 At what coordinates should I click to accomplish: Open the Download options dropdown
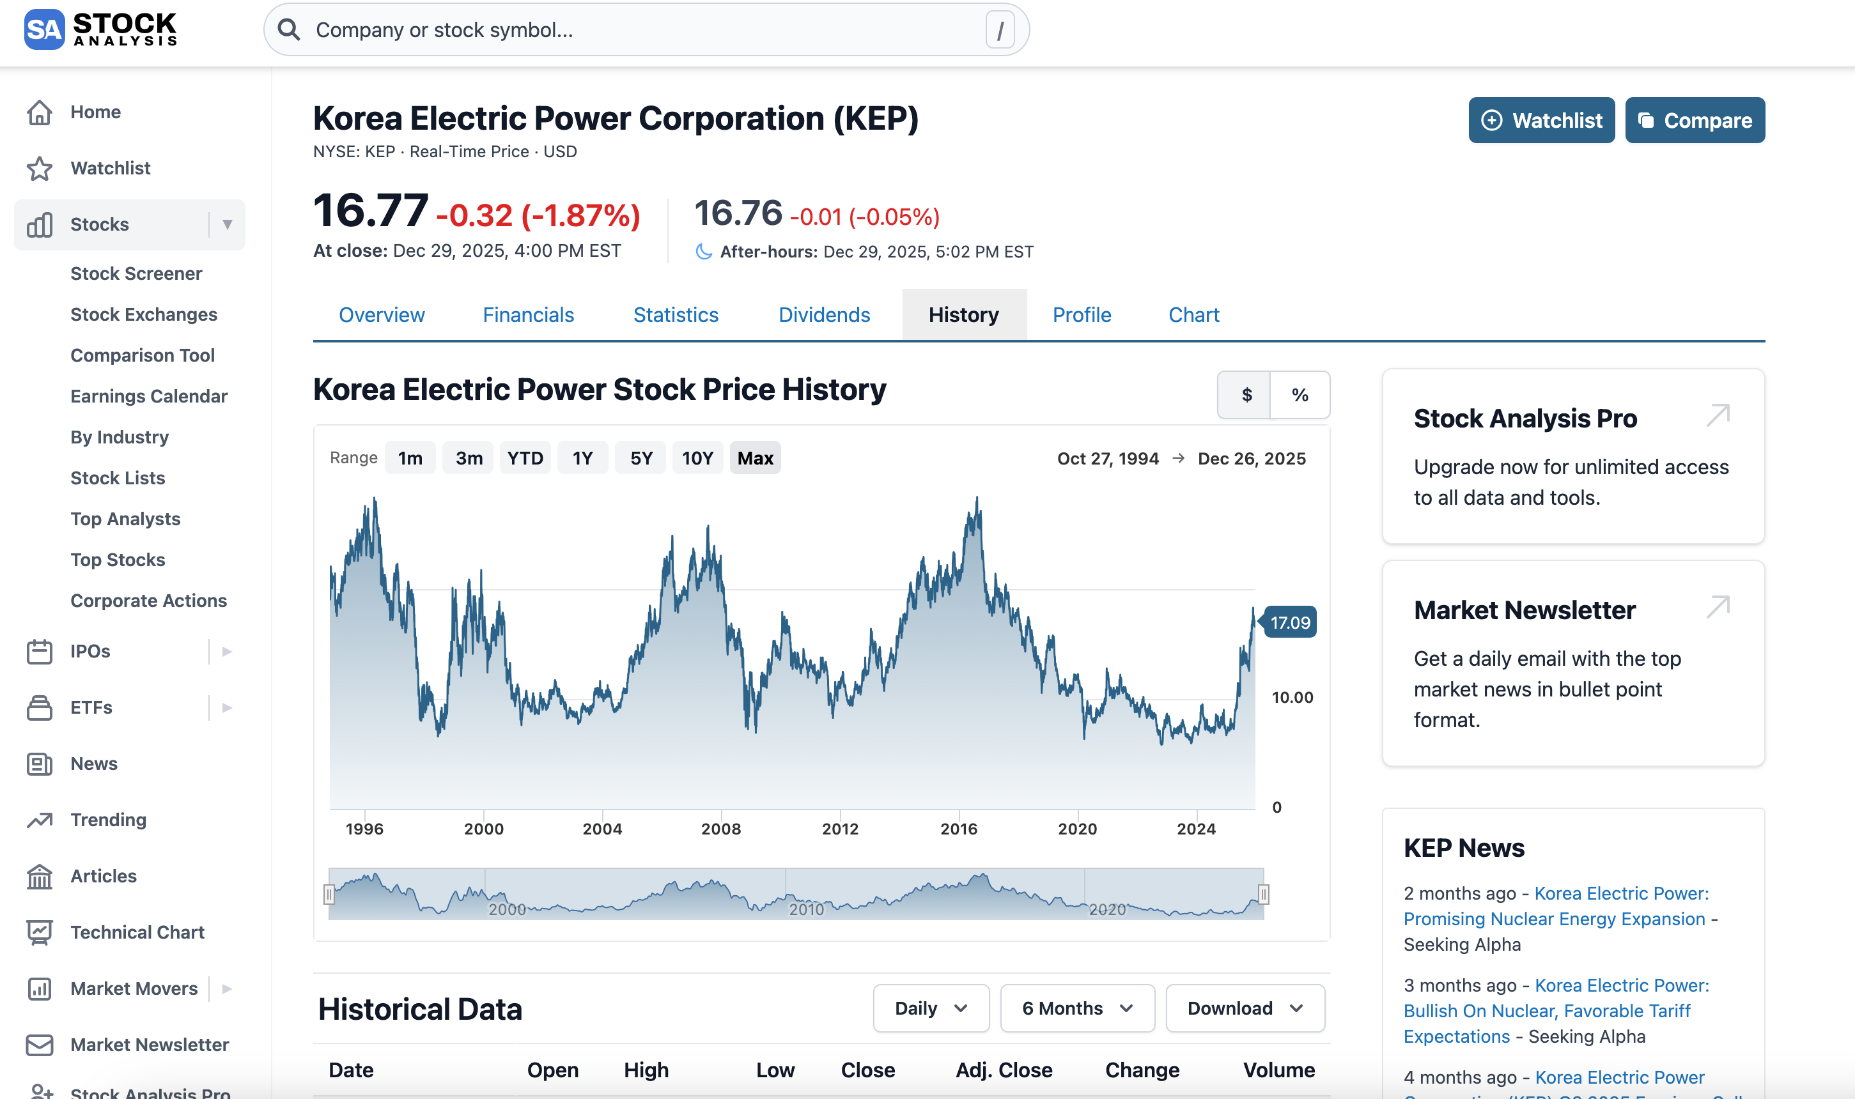pyautogui.click(x=1245, y=1008)
